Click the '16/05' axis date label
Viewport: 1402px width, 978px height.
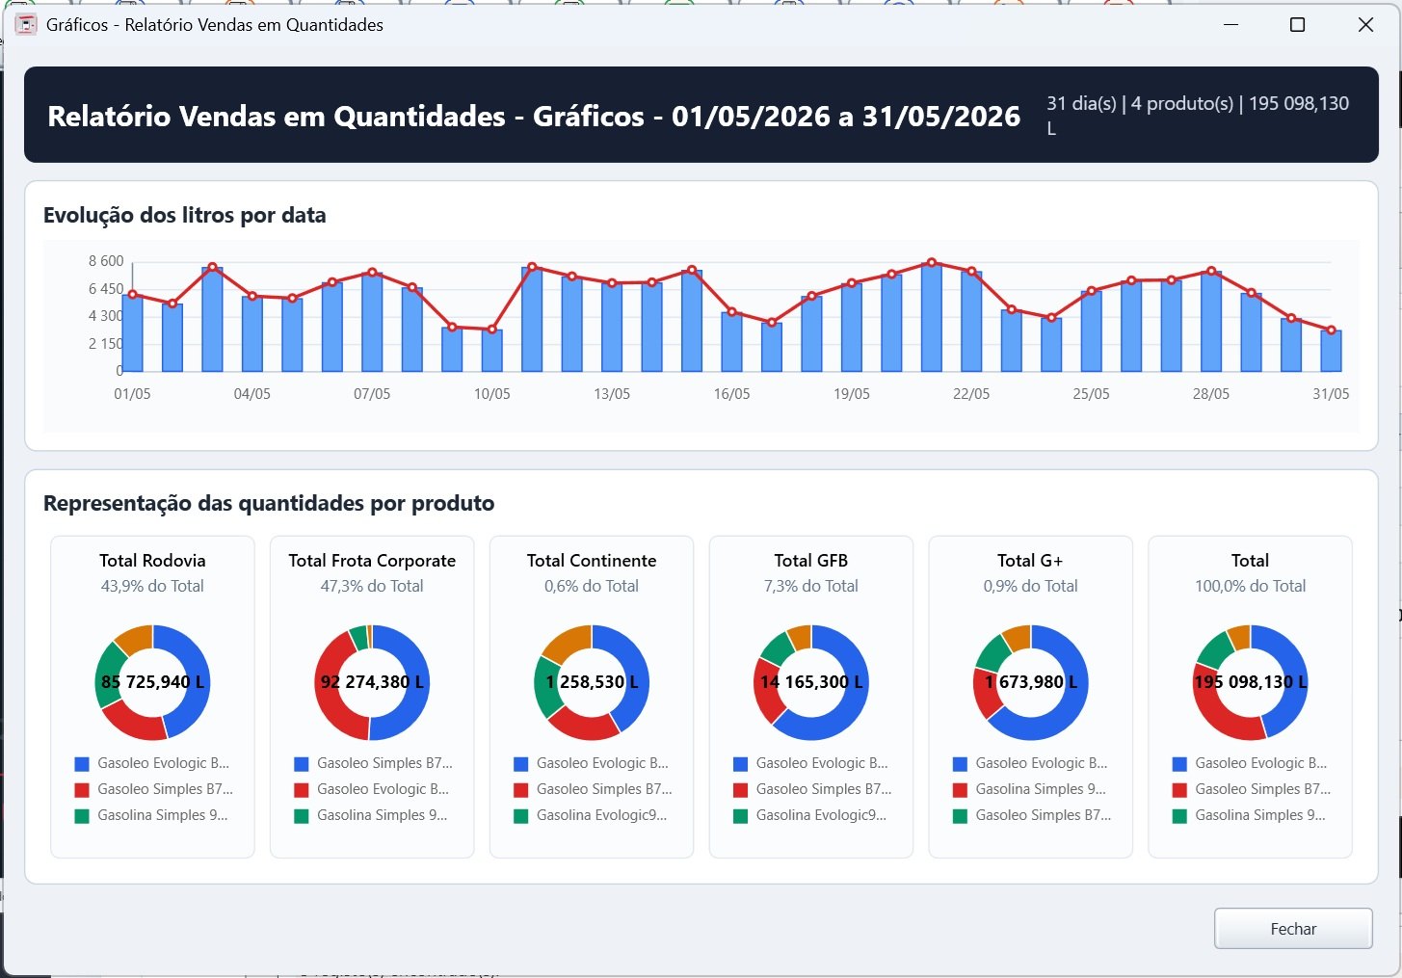tap(731, 394)
